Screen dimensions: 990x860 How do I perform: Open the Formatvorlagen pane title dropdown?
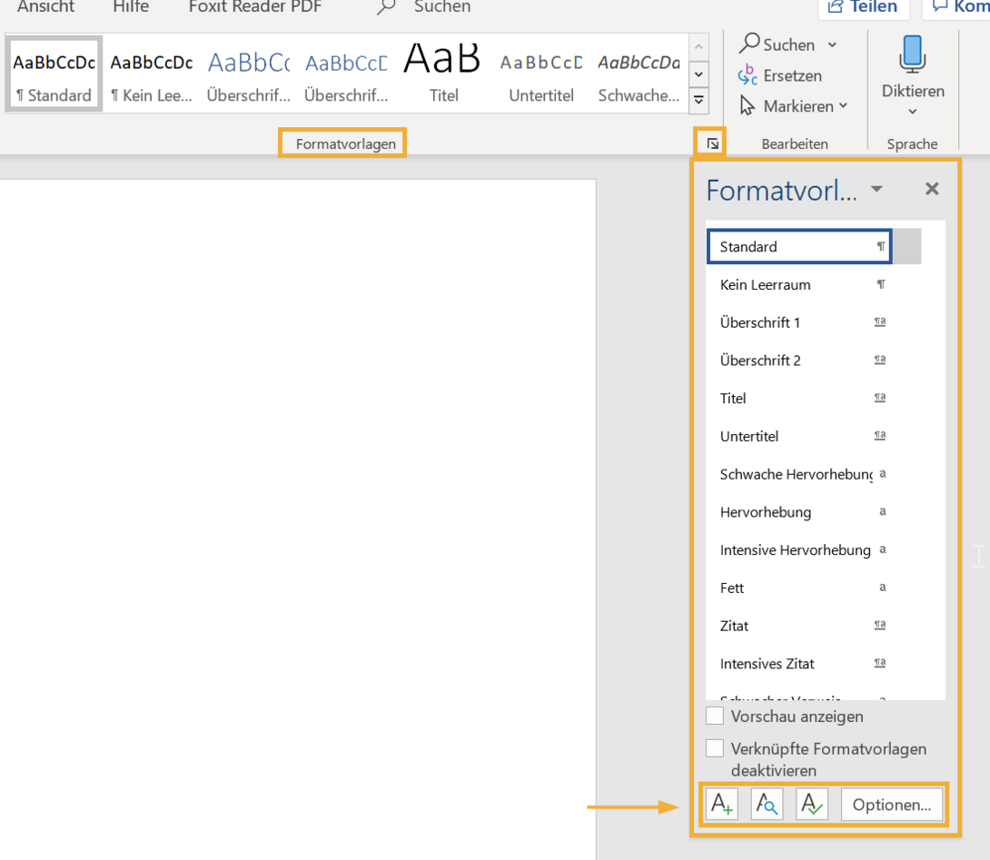(876, 189)
